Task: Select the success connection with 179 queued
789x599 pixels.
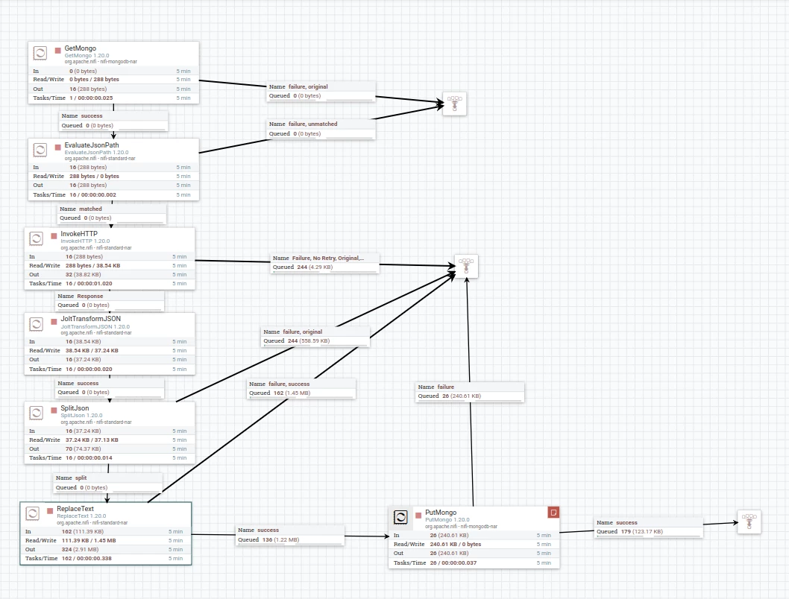Action: (649, 527)
